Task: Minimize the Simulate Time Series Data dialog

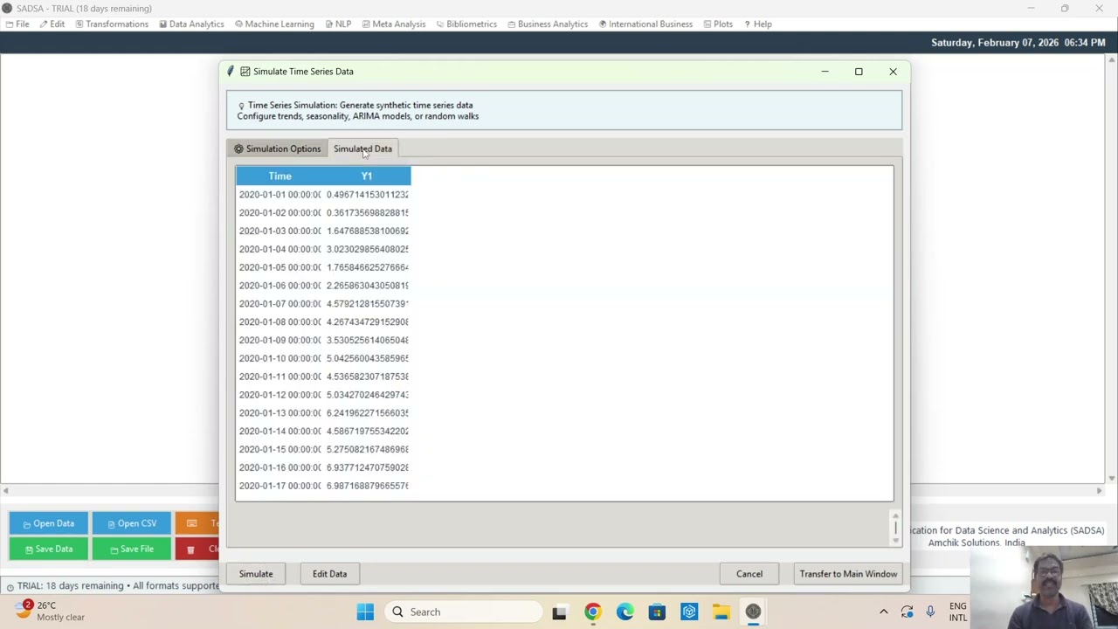Action: [825, 72]
